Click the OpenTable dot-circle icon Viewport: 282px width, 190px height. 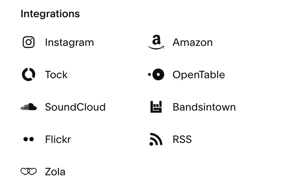[156, 75]
